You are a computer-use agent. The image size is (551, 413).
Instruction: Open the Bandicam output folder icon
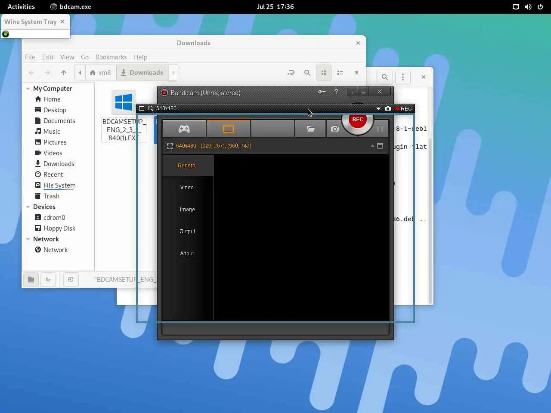pos(310,129)
